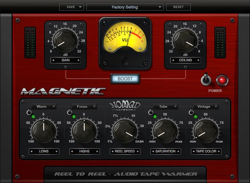Click the Vintage preset label
The height and width of the screenshot is (183, 250).
203,107
